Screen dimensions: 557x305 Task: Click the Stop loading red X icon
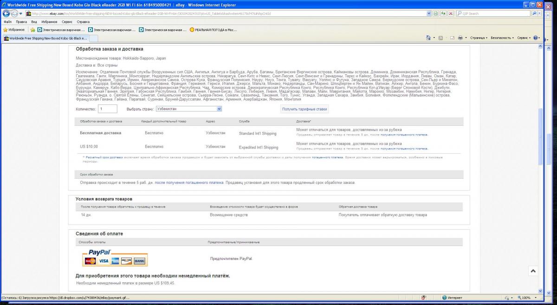[x=451, y=13]
